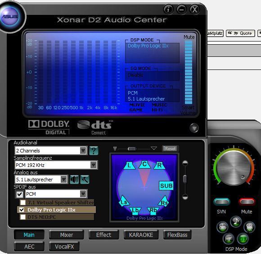Viewport: 261px width, 254px height.
Task: Open the Audiokanal 2 Channels dropdown
Action: (51, 151)
